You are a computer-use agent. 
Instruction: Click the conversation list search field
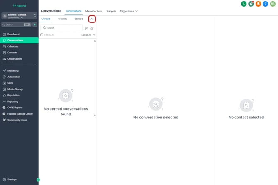click(62, 28)
